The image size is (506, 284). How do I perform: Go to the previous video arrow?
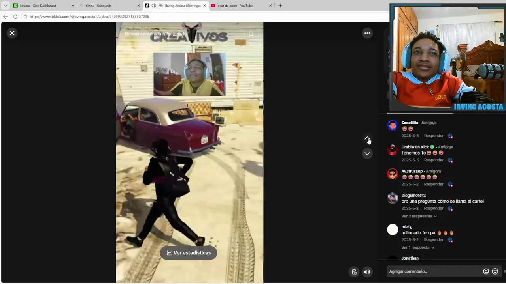(367, 139)
